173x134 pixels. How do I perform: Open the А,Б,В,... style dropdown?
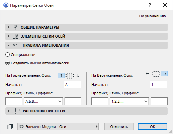click(43, 101)
